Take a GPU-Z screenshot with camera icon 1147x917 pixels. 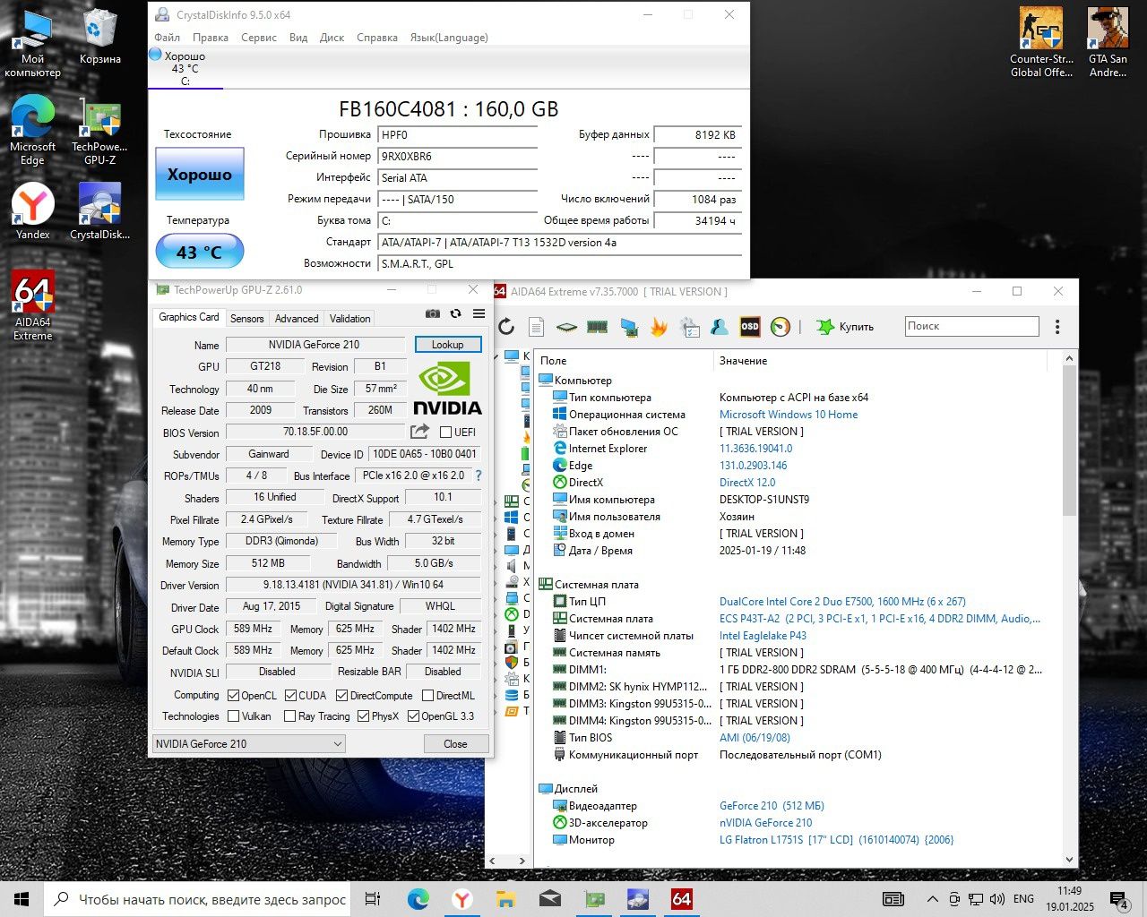pos(433,313)
